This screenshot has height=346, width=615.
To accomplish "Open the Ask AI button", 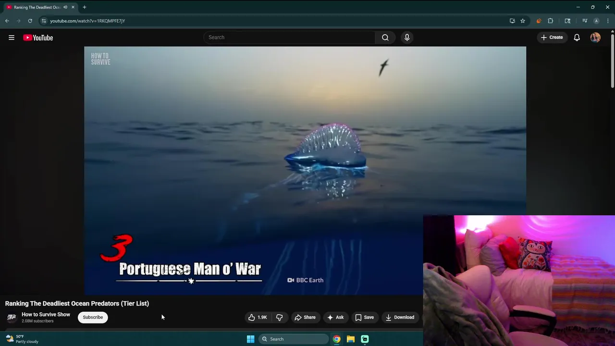I will point(335,317).
